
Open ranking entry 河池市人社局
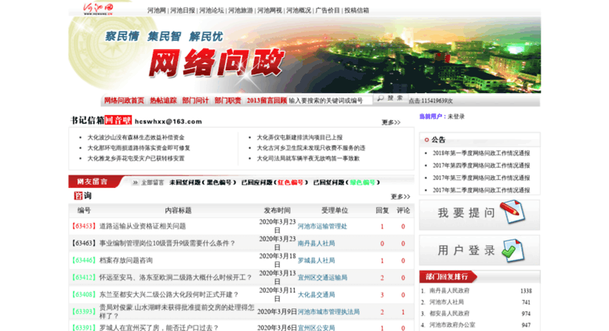[x=446, y=302]
